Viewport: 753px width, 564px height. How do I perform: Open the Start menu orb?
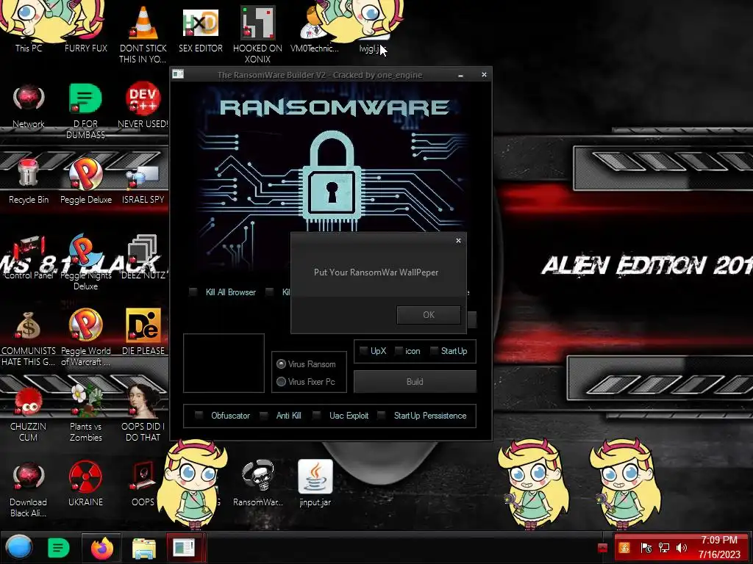point(19,547)
